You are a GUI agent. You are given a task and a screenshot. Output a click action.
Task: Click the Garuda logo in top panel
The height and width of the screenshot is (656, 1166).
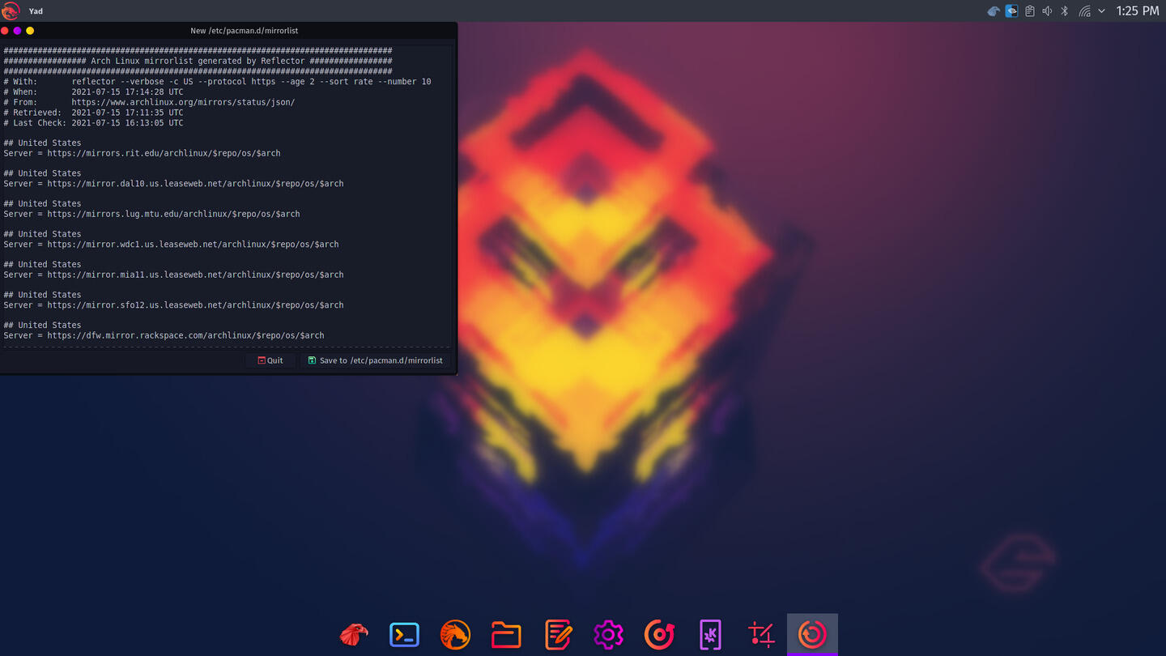tap(11, 11)
